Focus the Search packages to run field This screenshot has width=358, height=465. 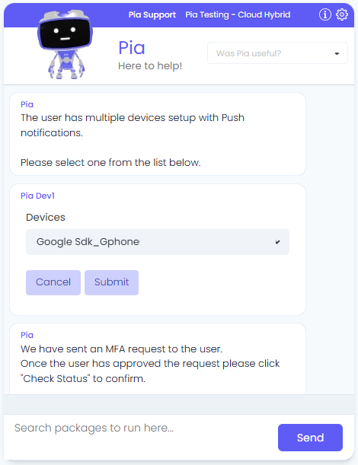point(142,428)
